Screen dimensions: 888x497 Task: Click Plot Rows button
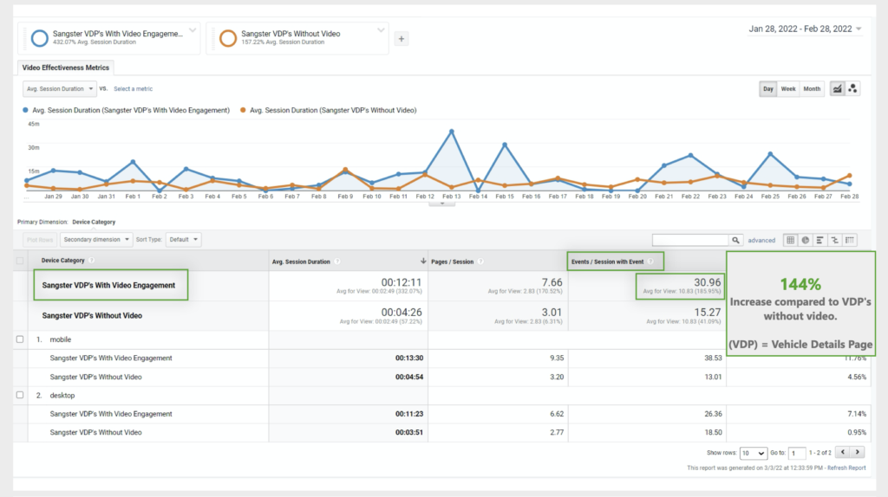click(40, 240)
